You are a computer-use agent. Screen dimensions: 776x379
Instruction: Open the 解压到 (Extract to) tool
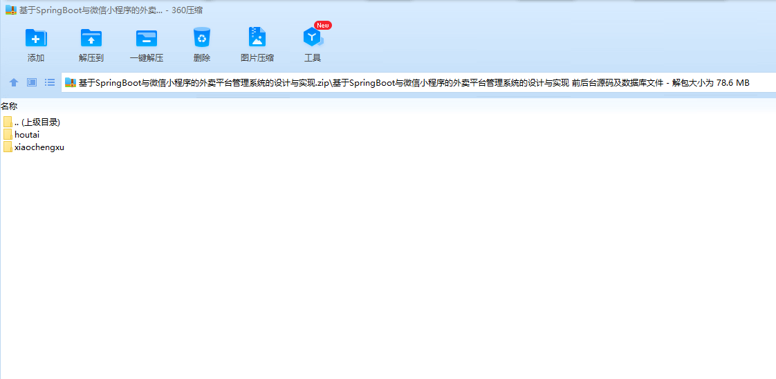91,45
